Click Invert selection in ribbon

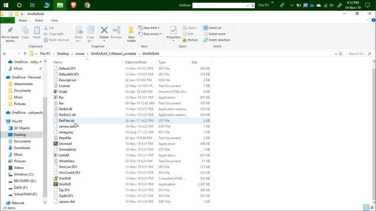217,40
